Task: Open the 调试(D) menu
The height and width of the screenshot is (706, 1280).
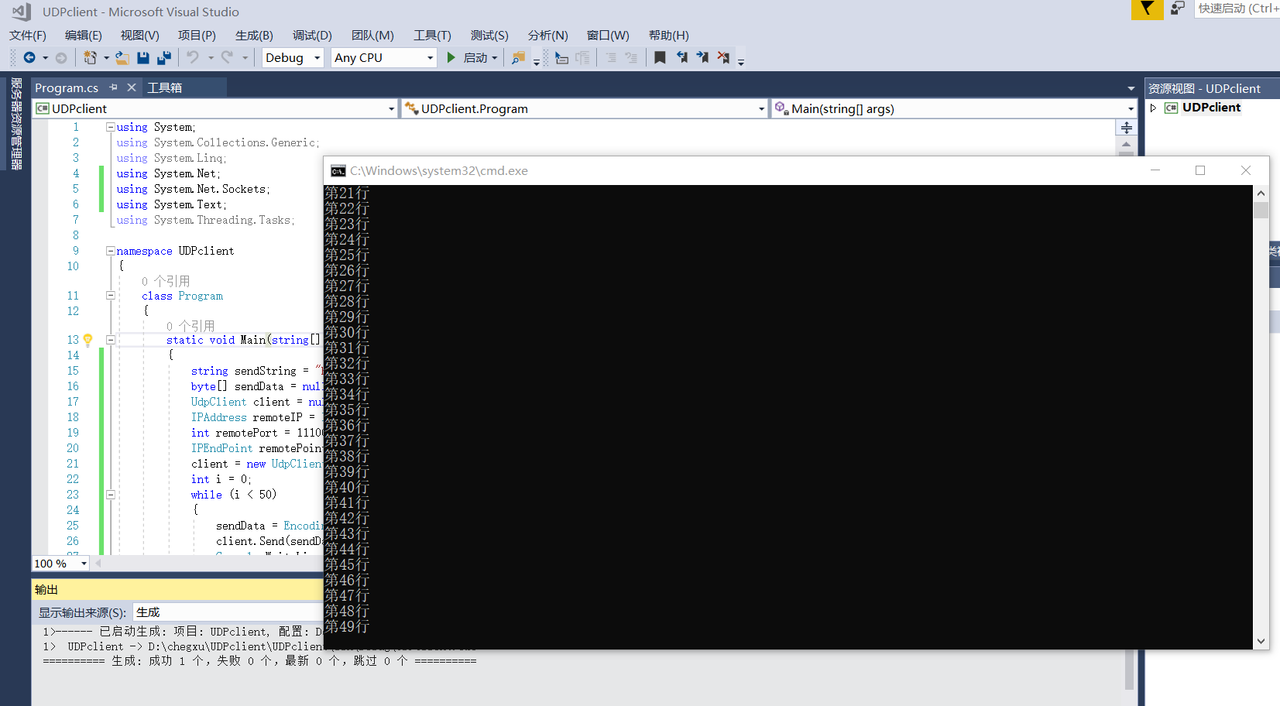Action: 313,35
